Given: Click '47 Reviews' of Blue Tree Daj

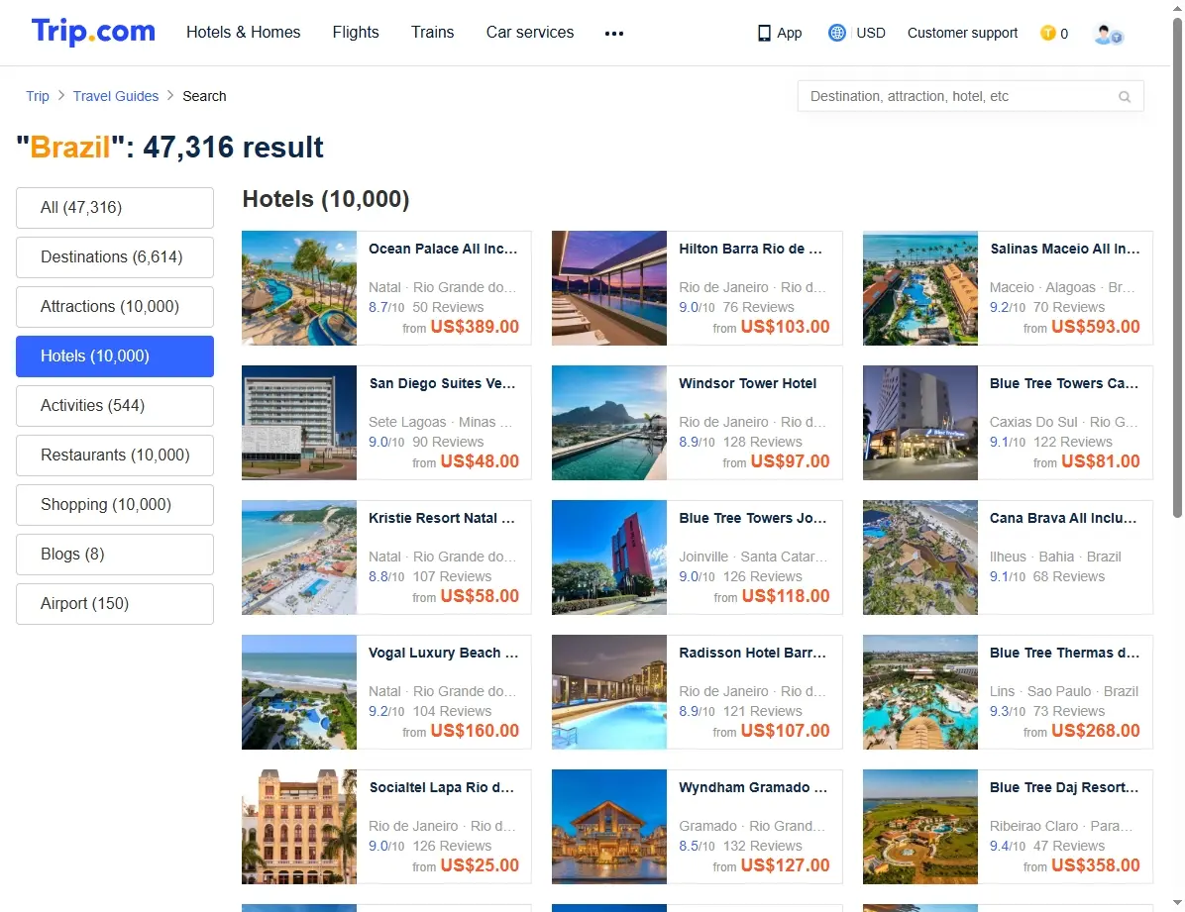Looking at the screenshot, I should tap(1069, 847).
